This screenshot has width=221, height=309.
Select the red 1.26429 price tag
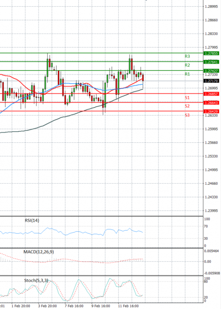[x=211, y=111]
